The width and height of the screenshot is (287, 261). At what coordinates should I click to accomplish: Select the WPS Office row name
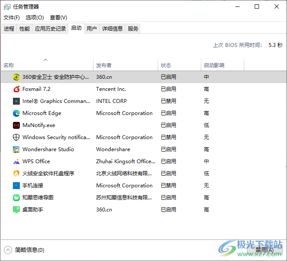tap(36, 162)
